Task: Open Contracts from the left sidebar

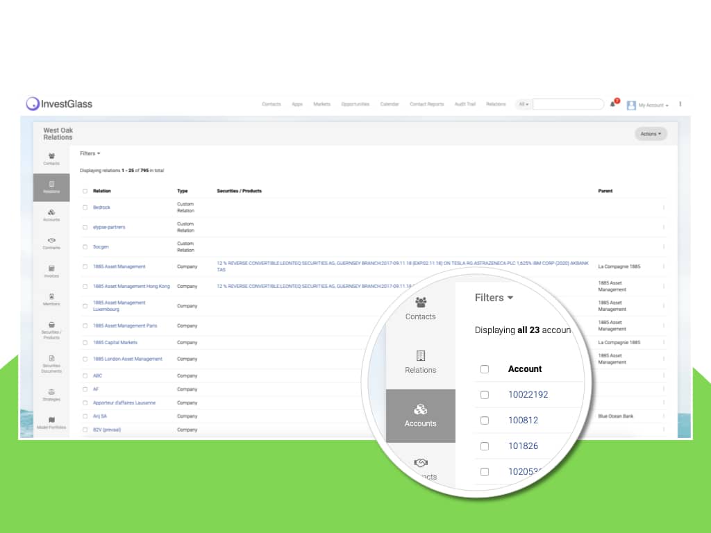Action: pos(51,244)
